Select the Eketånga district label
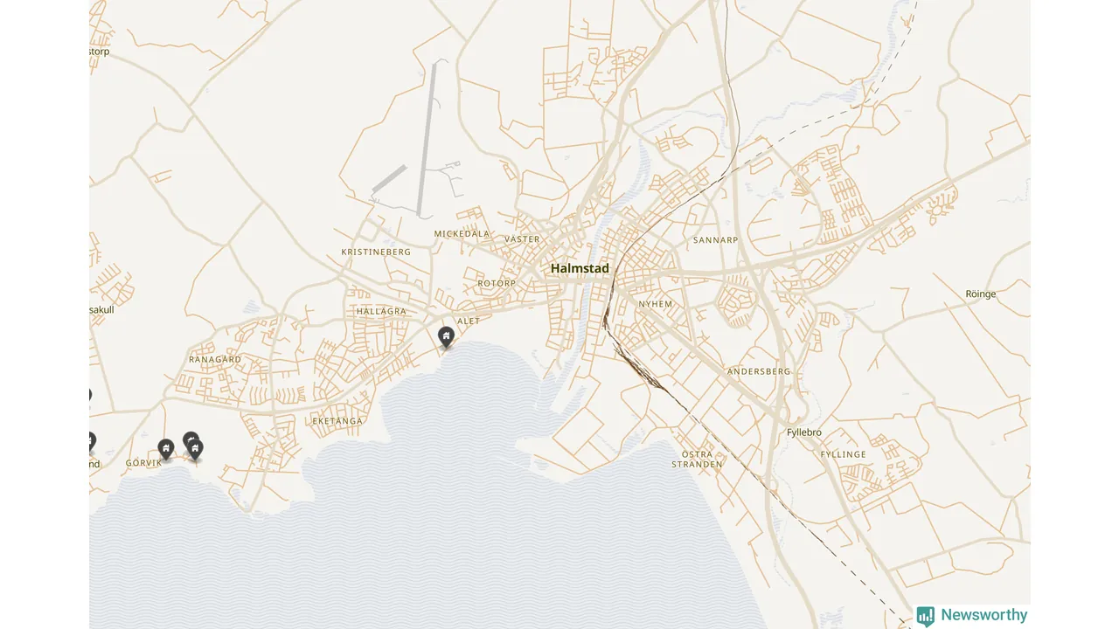 tap(337, 421)
